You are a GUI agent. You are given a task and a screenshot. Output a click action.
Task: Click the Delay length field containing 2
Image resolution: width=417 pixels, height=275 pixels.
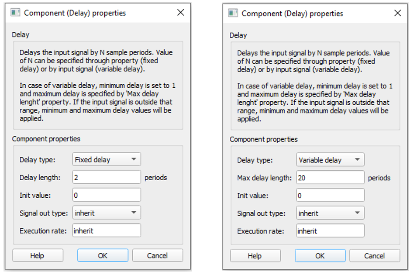pos(107,178)
